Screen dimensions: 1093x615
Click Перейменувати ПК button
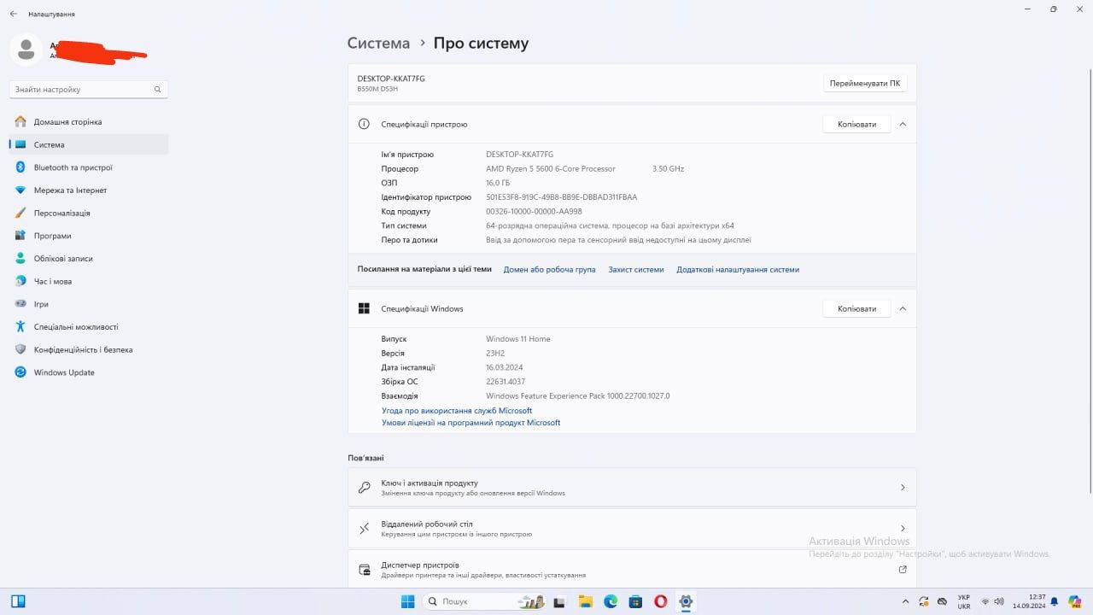(x=865, y=84)
